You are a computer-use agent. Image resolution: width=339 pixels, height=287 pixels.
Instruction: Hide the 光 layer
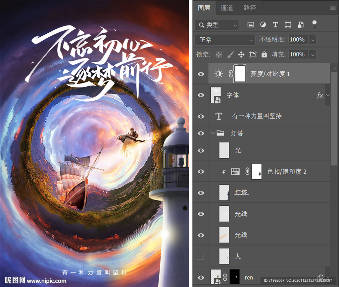point(201,151)
